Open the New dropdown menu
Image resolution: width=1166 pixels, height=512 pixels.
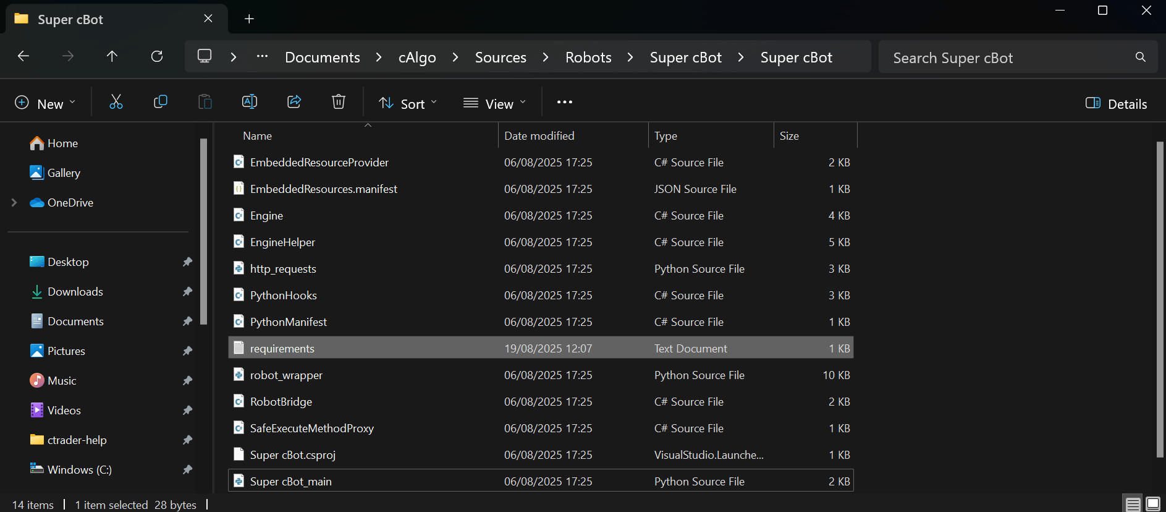click(45, 103)
